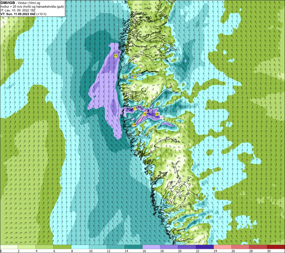The height and width of the screenshot is (253, 285).
Task: Click the 18–20 m/s purple legend swatch
Action: coord(169,247)
